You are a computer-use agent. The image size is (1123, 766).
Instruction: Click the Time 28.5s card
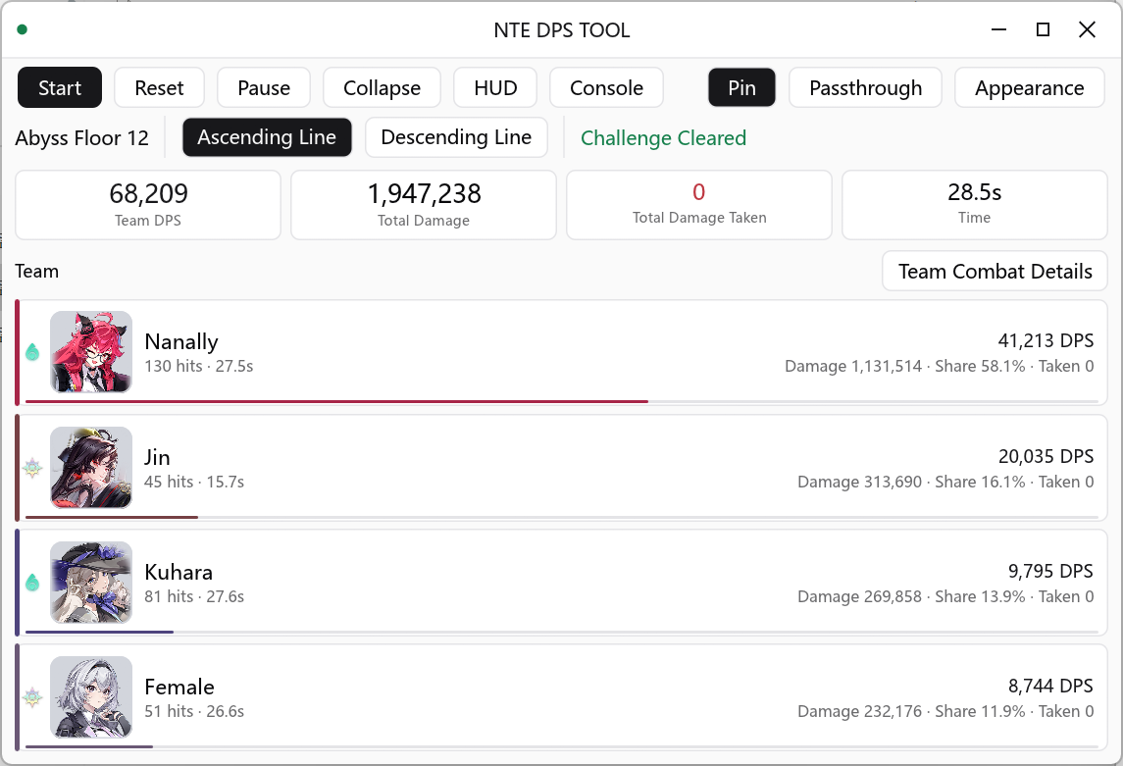tap(975, 205)
